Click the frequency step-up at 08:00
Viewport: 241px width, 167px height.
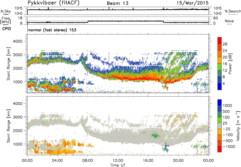point(88,22)
